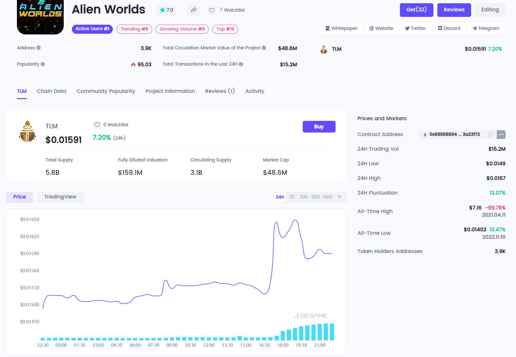Viewport: 516px width, 357px height.
Task: Add Alien Worlds to watchlist via heart
Action: pos(212,10)
